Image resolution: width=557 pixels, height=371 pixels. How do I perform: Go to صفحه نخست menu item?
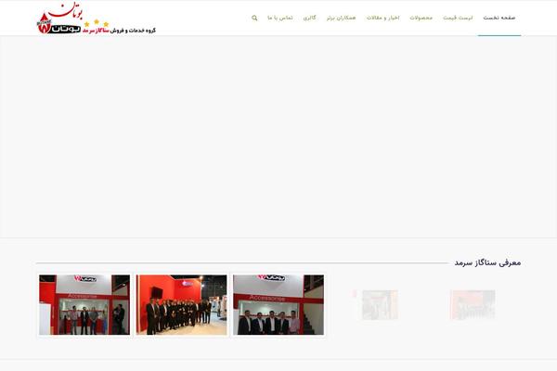click(x=499, y=18)
